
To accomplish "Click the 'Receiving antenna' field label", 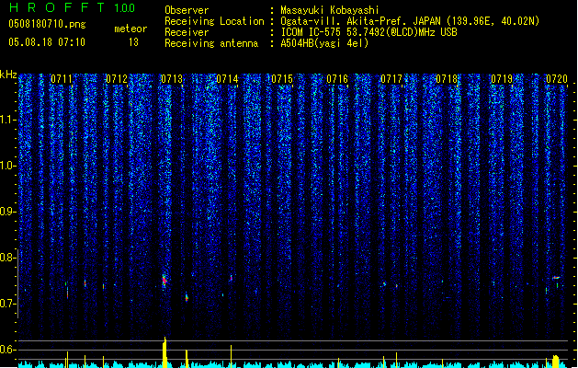I will click(x=211, y=43).
